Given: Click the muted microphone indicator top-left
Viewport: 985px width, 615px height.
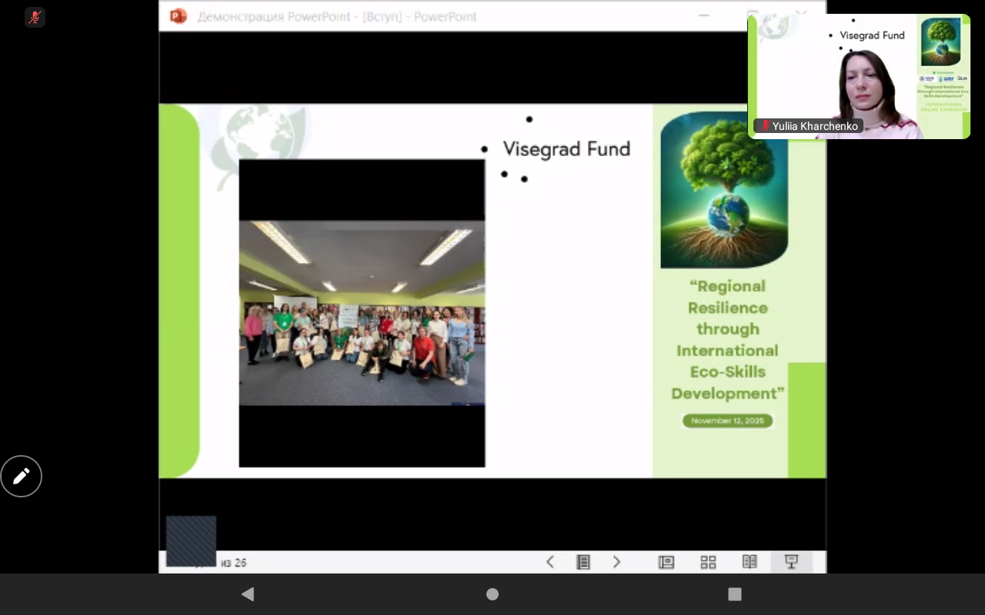Looking at the screenshot, I should pyautogui.click(x=35, y=18).
